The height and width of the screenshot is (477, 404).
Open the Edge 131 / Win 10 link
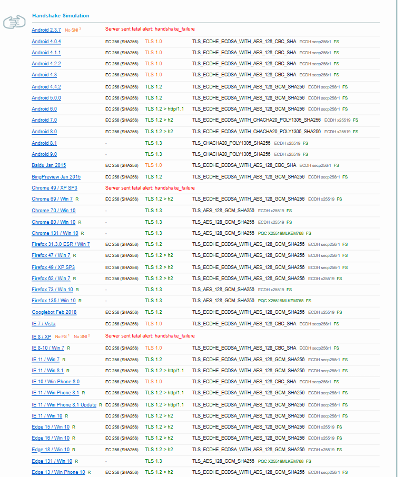(x=52, y=461)
